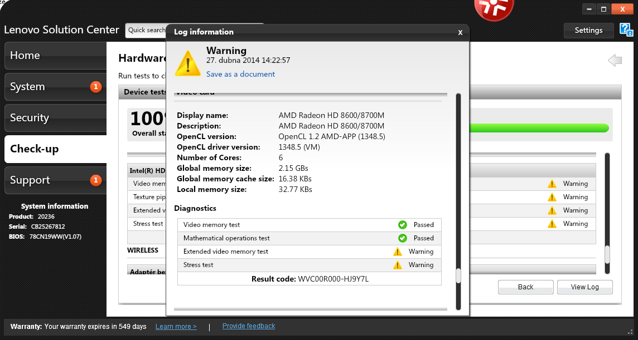
Task: Click the Serial number CB25267812
Action: (x=48, y=226)
